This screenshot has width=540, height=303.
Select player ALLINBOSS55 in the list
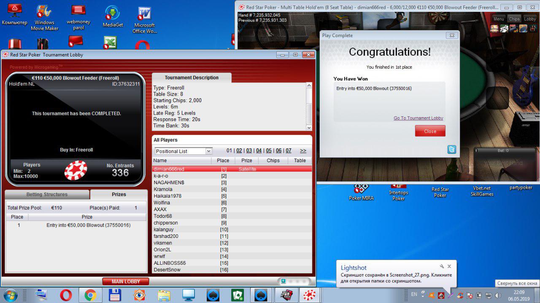pos(232,263)
